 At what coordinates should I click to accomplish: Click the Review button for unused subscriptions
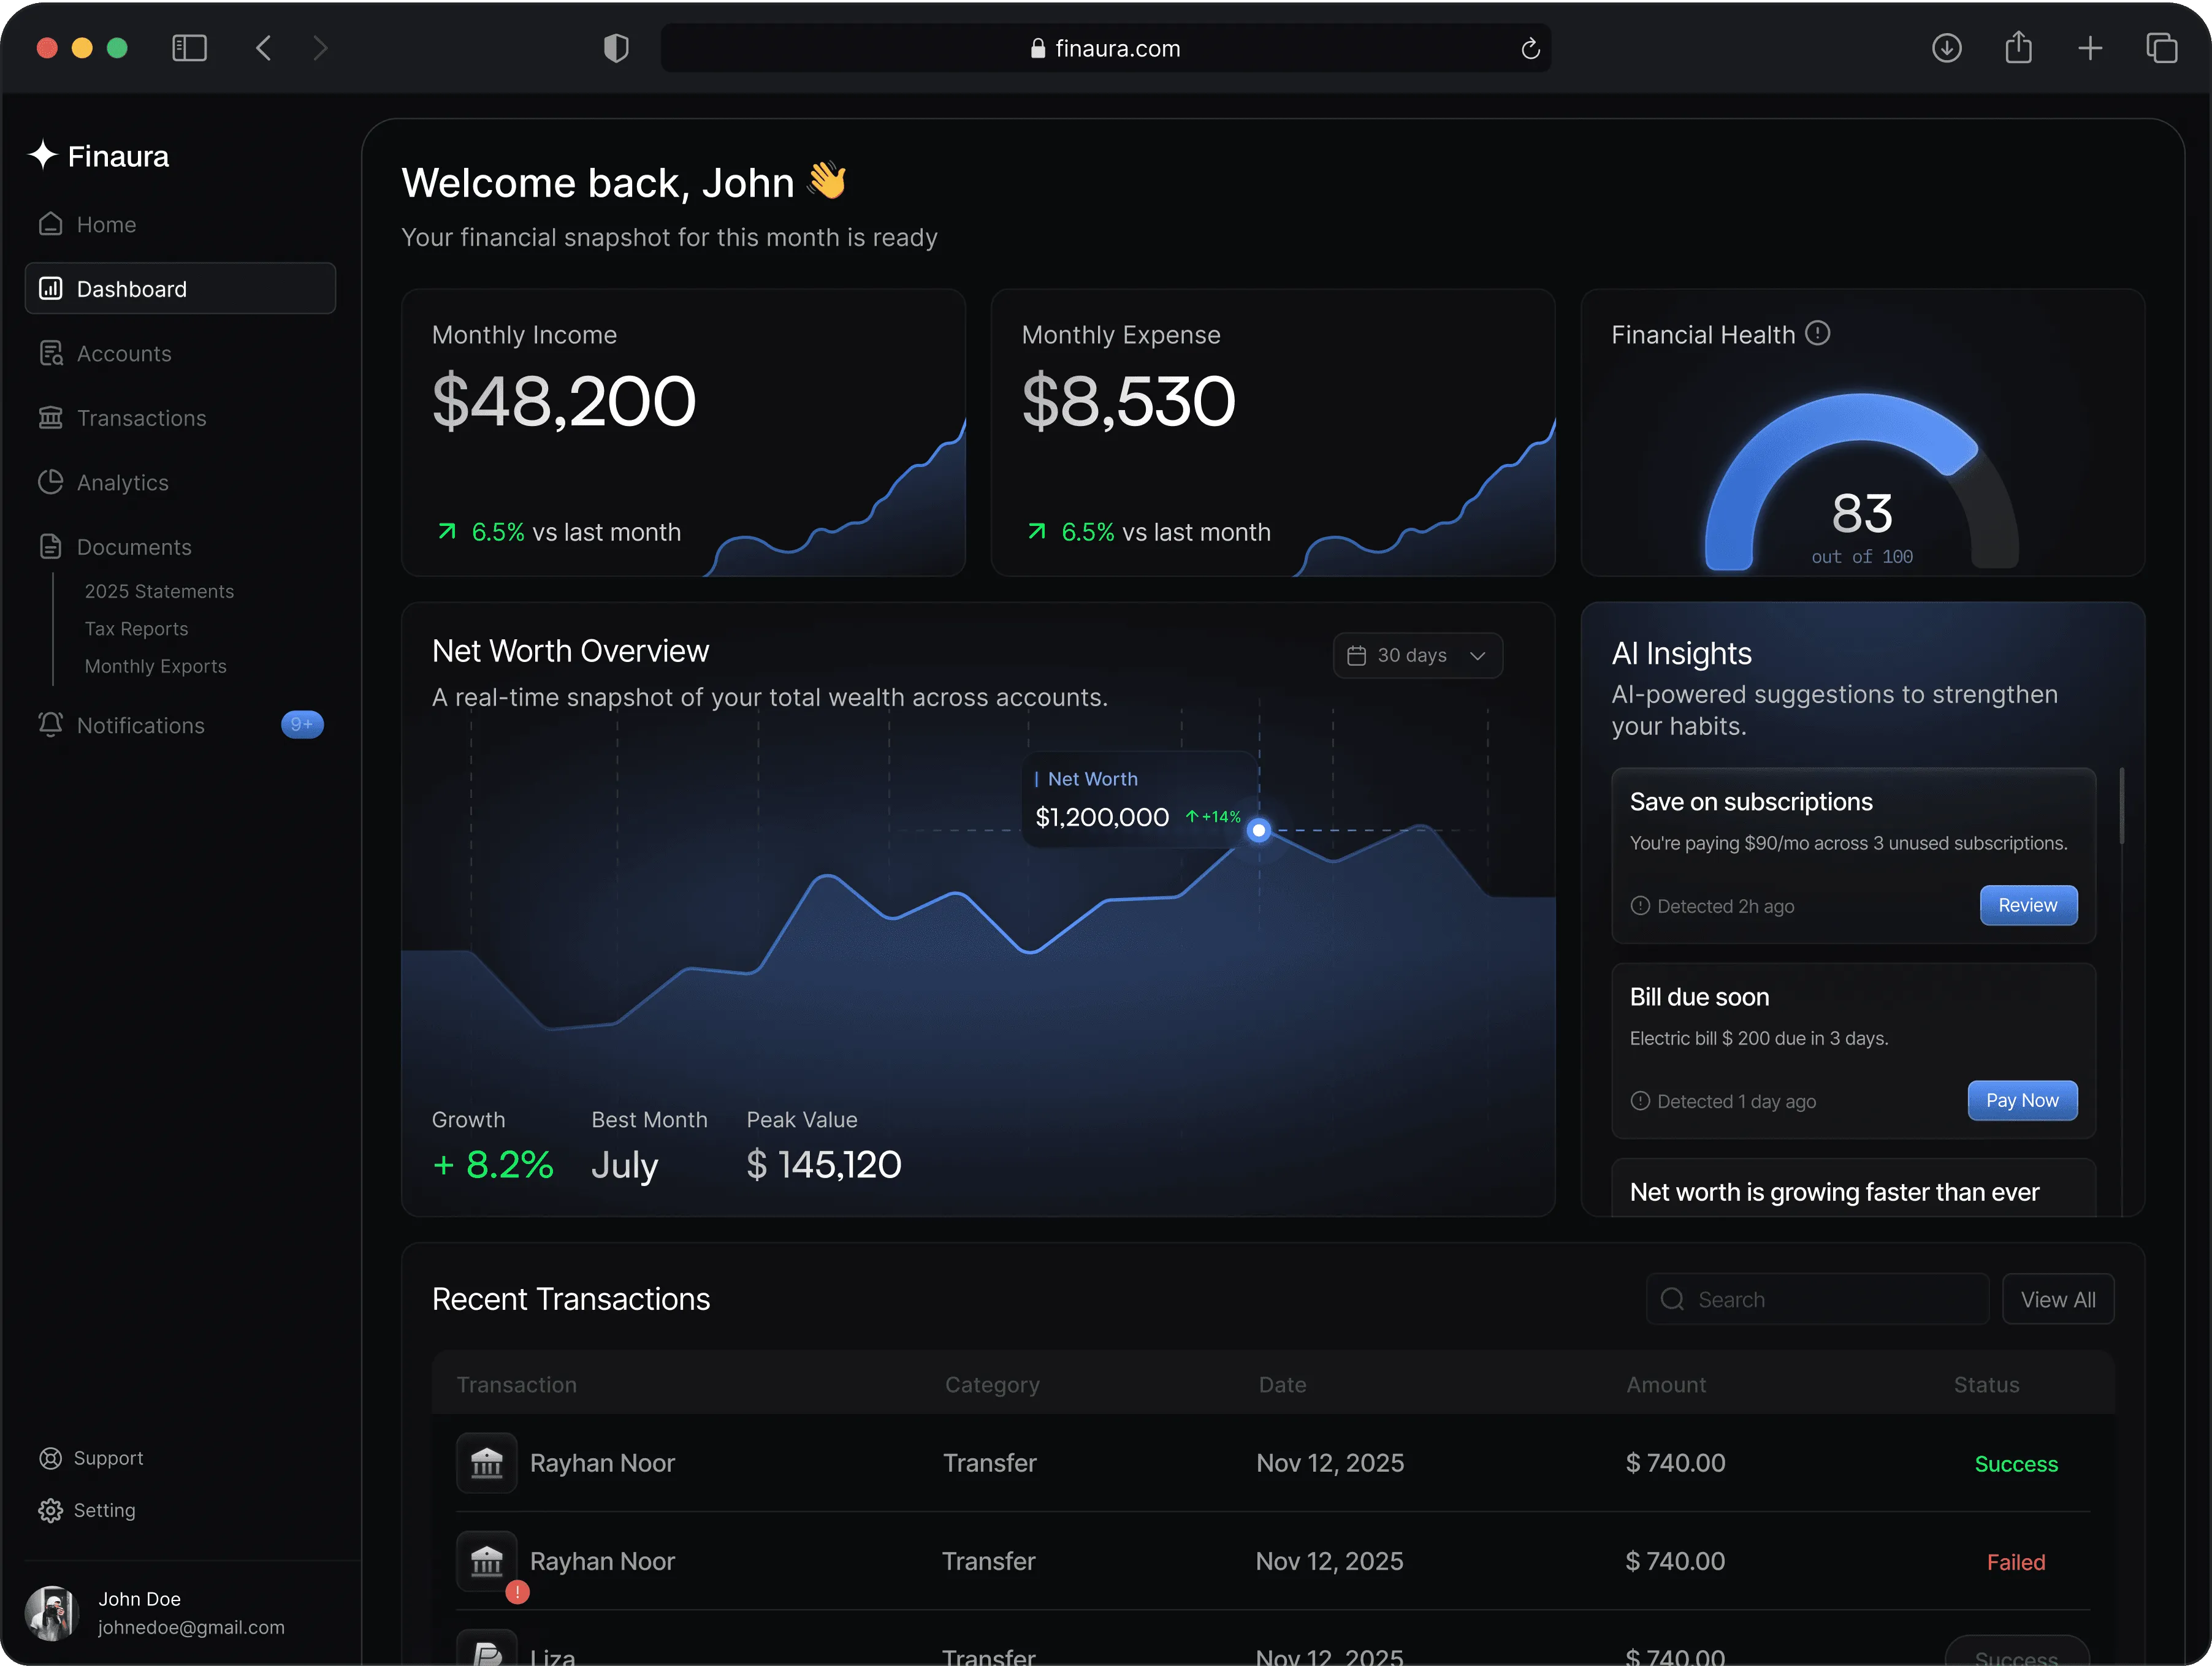coord(2028,905)
